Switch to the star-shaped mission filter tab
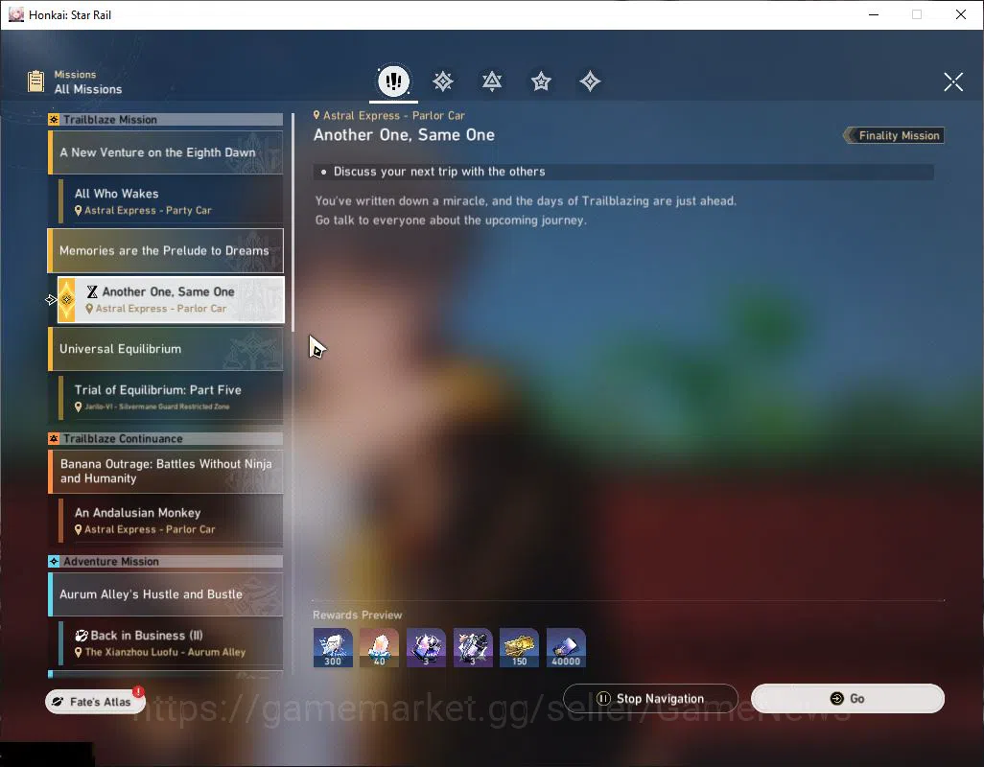This screenshot has width=984, height=767. tap(541, 81)
